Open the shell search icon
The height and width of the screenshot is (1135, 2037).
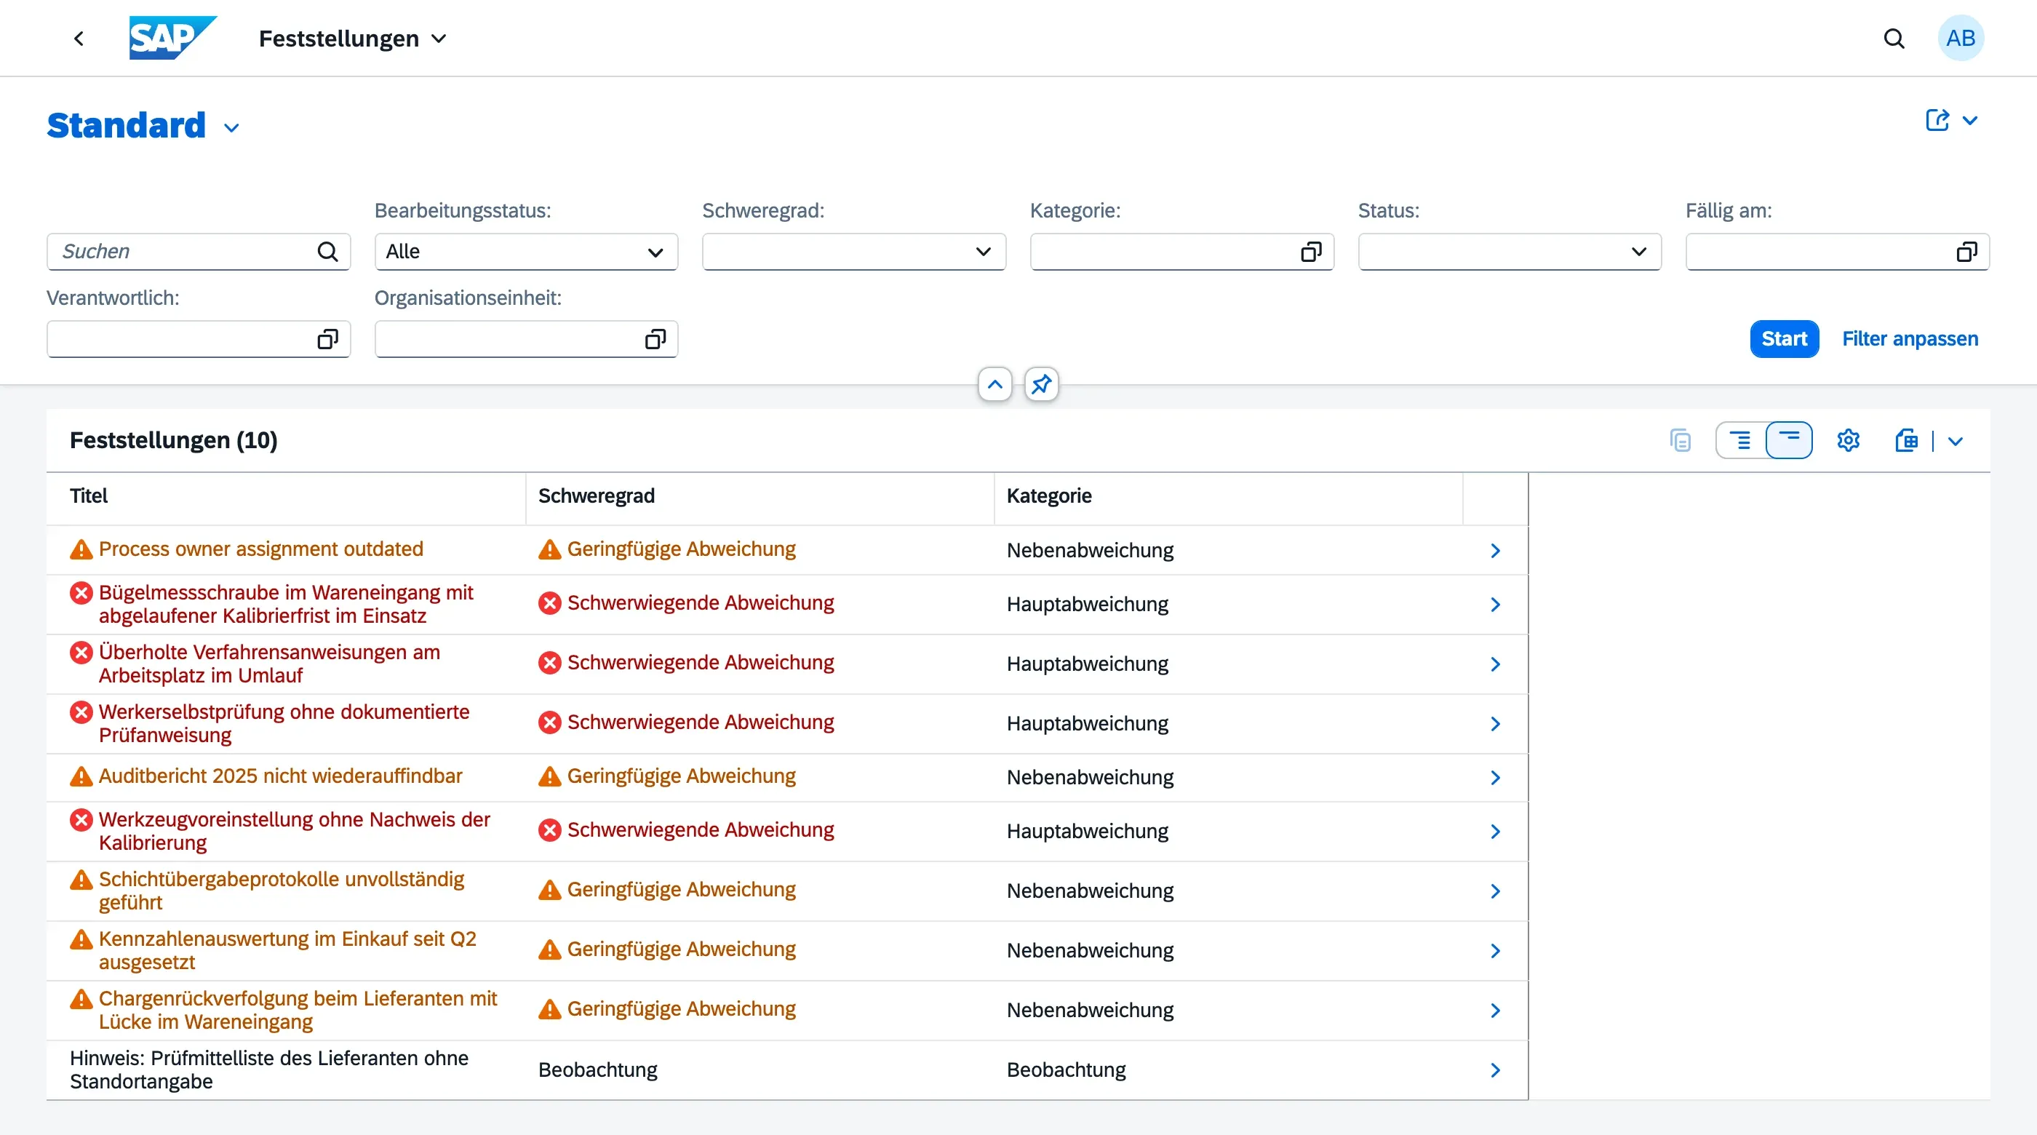pos(1894,38)
